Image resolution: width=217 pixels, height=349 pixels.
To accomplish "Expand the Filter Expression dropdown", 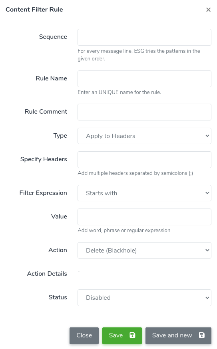I will pyautogui.click(x=144, y=193).
